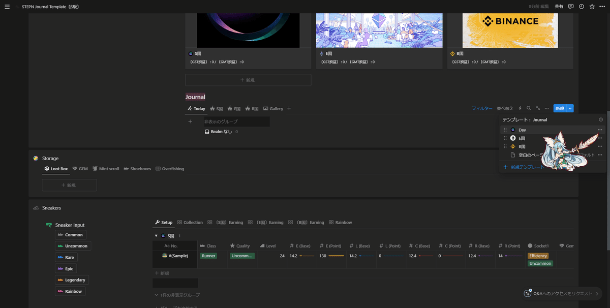Collapse the S国 group triangle
The image size is (610, 308).
pos(156,236)
